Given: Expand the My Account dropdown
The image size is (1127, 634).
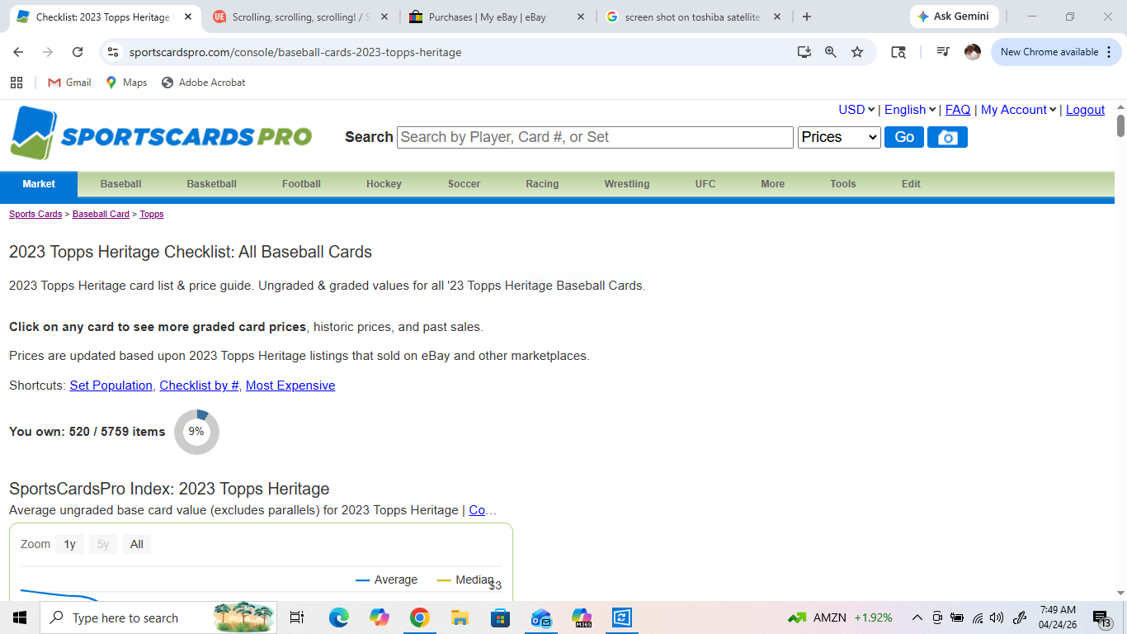Looking at the screenshot, I should tap(1018, 110).
